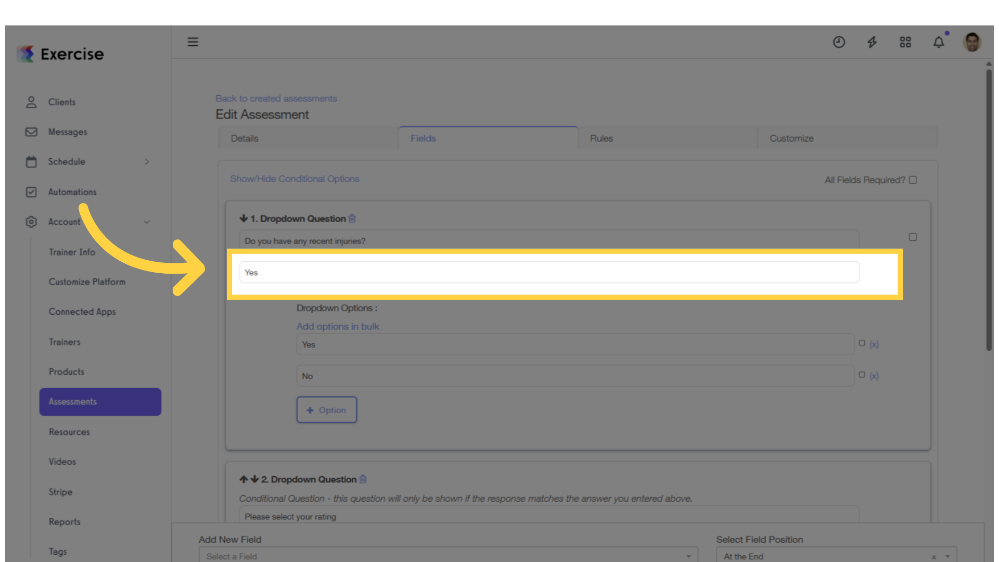
Task: Click the Clients person icon
Action: coord(31,102)
